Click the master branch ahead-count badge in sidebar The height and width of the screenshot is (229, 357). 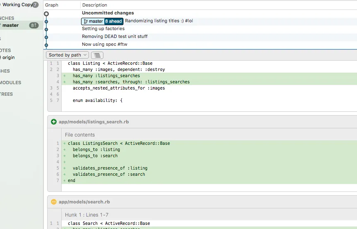tap(34, 25)
